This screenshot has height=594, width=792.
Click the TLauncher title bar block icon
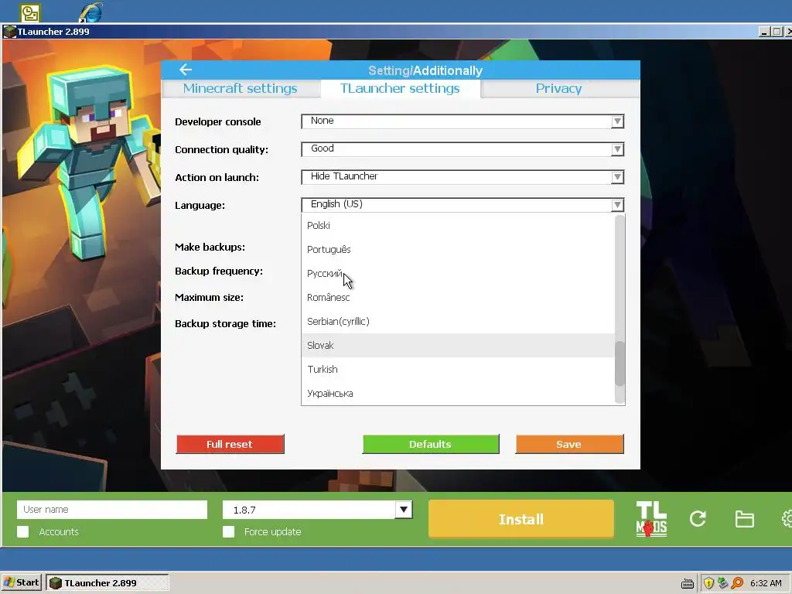tap(9, 31)
